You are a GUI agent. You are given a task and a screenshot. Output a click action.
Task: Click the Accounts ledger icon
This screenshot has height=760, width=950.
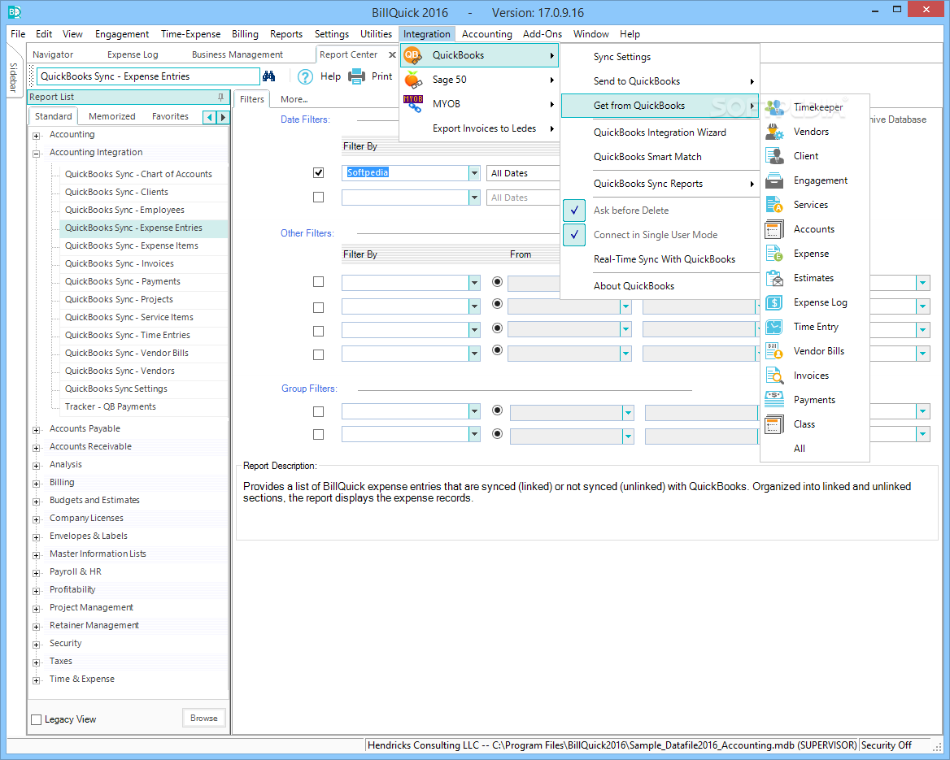(x=774, y=229)
